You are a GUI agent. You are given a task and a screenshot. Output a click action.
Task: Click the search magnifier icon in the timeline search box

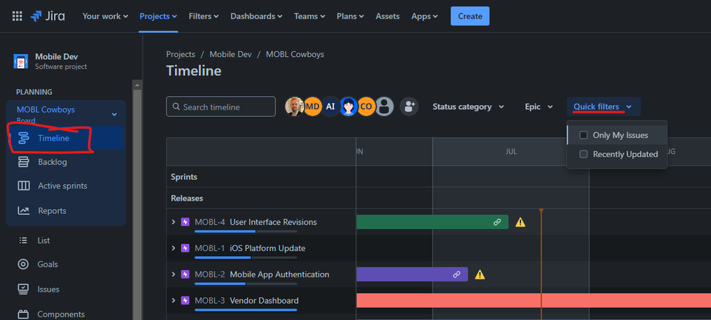tap(176, 107)
